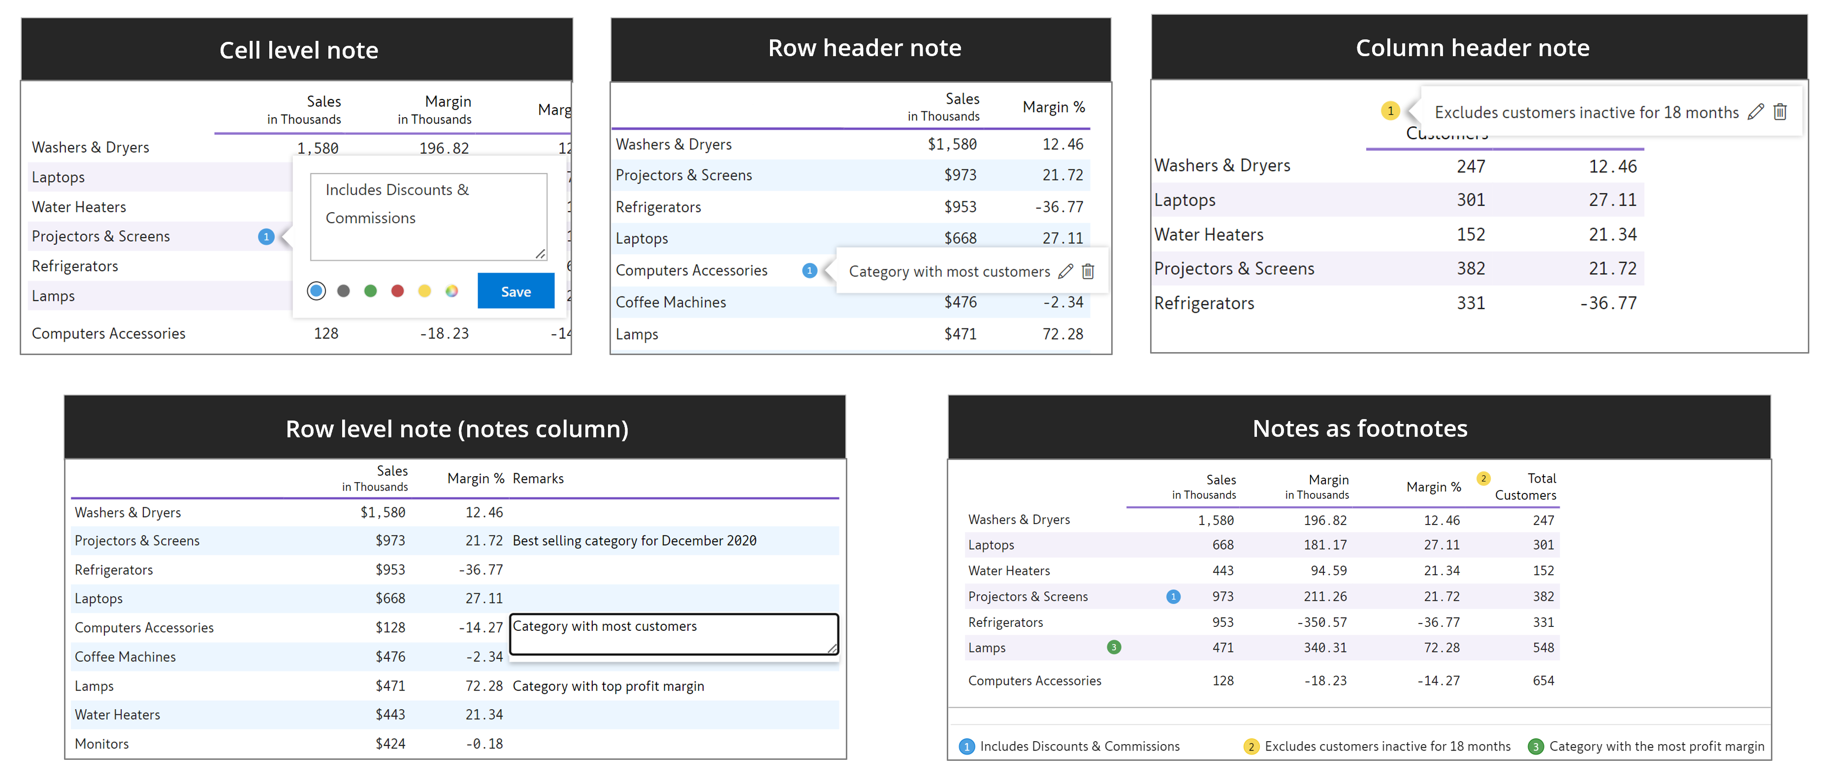Delete the 'Category with most customers' note
1830x784 pixels.
[1088, 271]
